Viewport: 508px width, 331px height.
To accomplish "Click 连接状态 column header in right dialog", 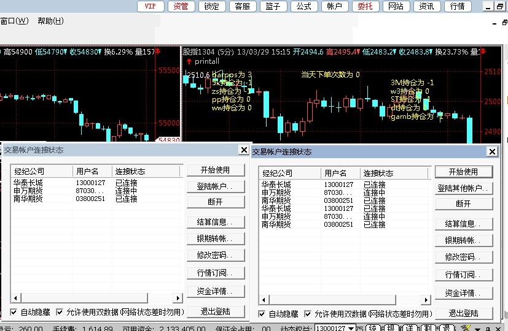I will click(x=394, y=173).
